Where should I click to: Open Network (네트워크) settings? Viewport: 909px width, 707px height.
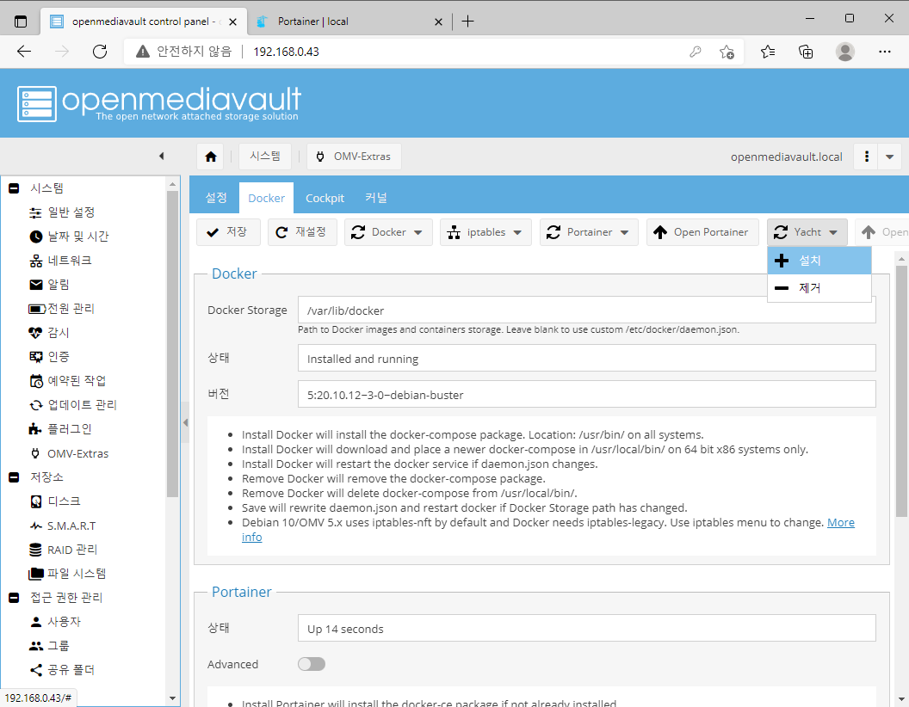tap(61, 261)
